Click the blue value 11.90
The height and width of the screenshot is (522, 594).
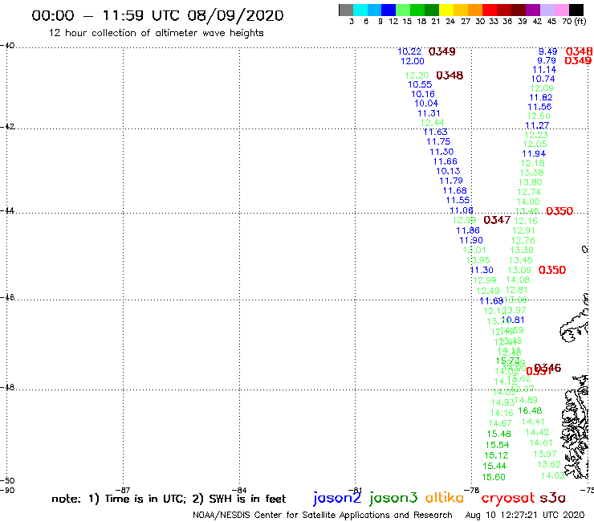point(471,240)
